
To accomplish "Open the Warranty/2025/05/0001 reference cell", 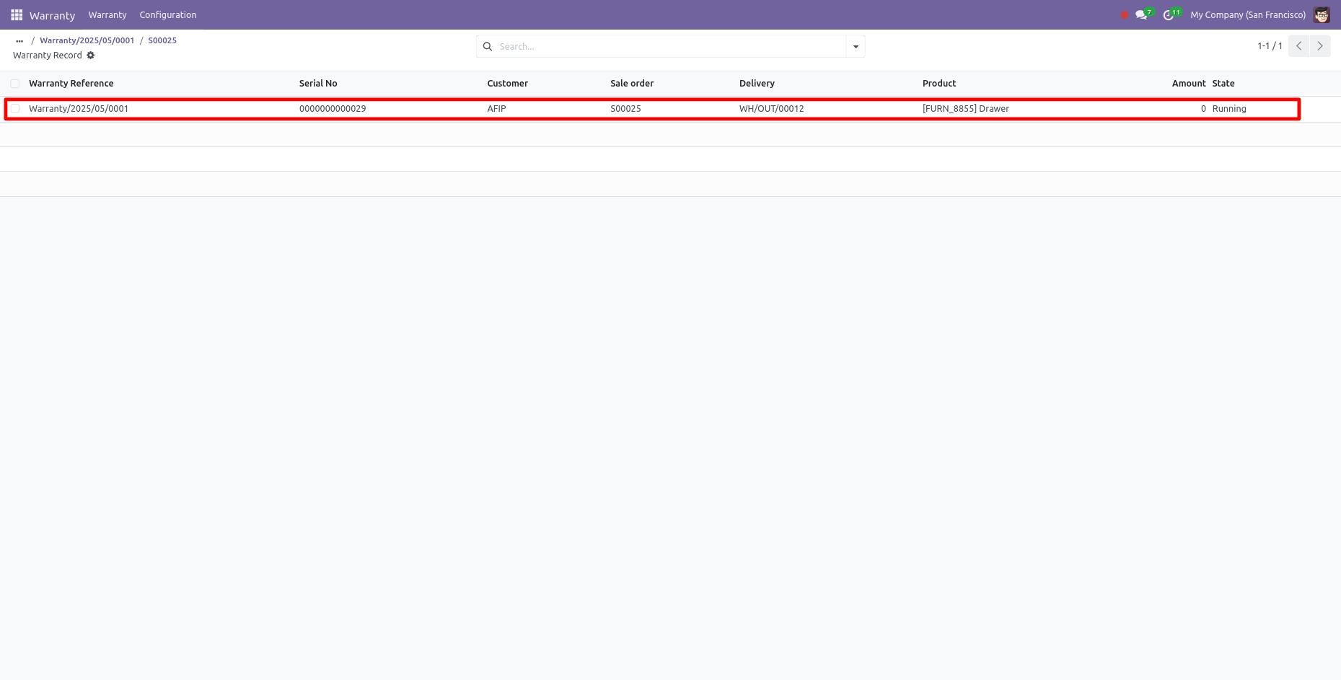I will 79,109.
